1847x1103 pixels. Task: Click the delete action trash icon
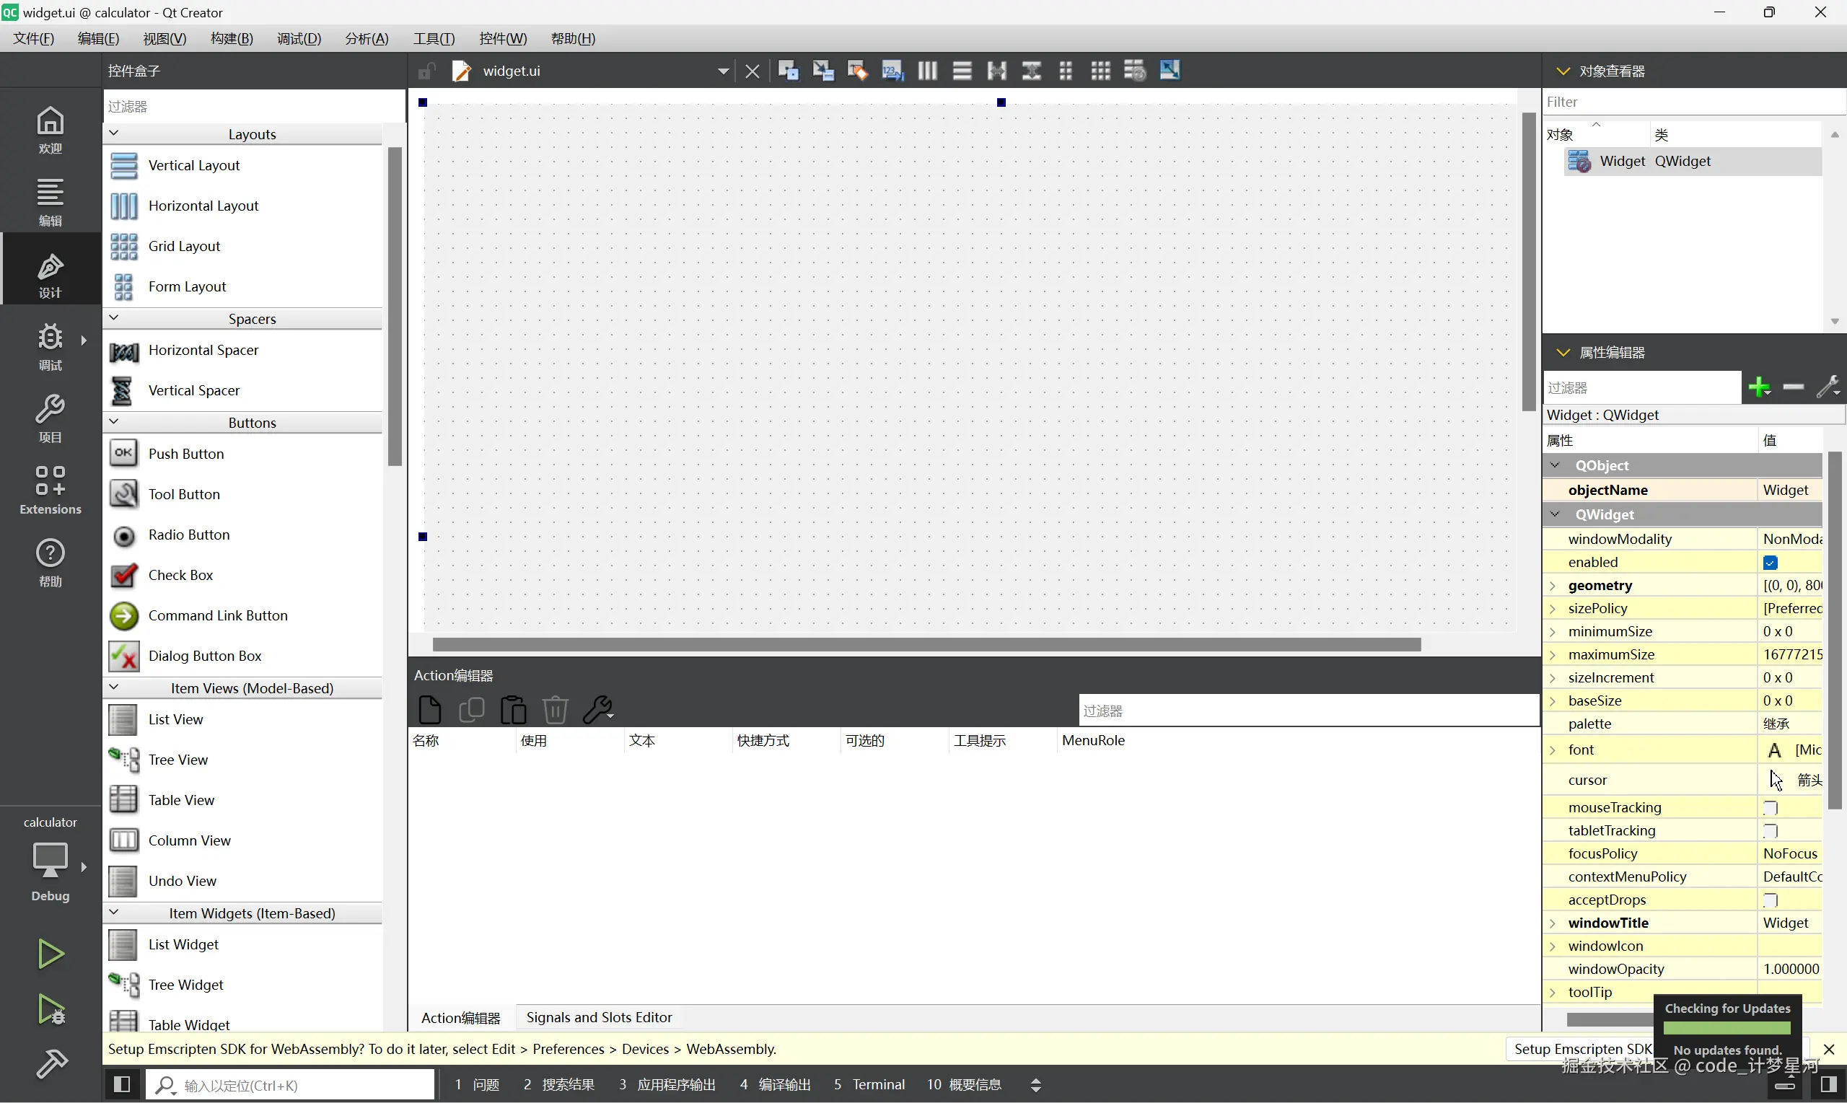point(555,710)
